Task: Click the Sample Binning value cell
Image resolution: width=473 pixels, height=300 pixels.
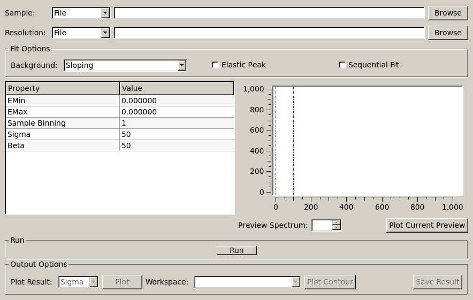Action: pyautogui.click(x=177, y=123)
